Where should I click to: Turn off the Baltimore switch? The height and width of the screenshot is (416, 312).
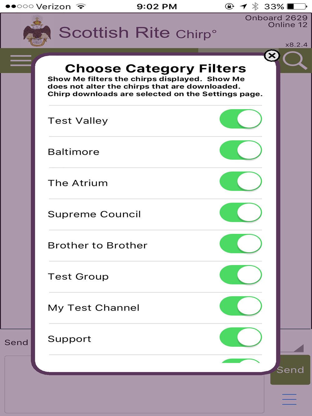click(240, 150)
